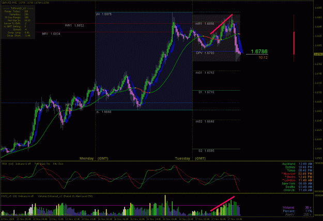
Task: Select the pink trendline on the volume panel
Action: pyautogui.click(x=222, y=204)
